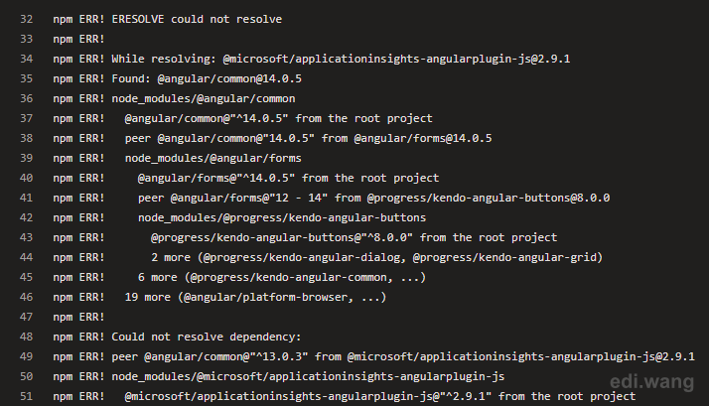Click the 'ERESOLVE could not resolve' text

[x=197, y=19]
